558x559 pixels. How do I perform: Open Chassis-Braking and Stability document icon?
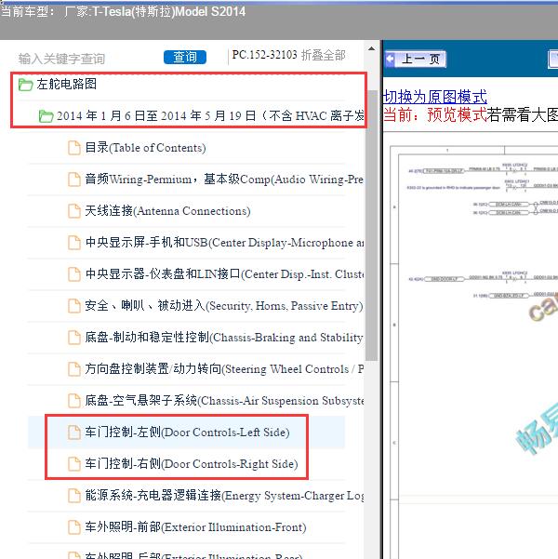74,338
